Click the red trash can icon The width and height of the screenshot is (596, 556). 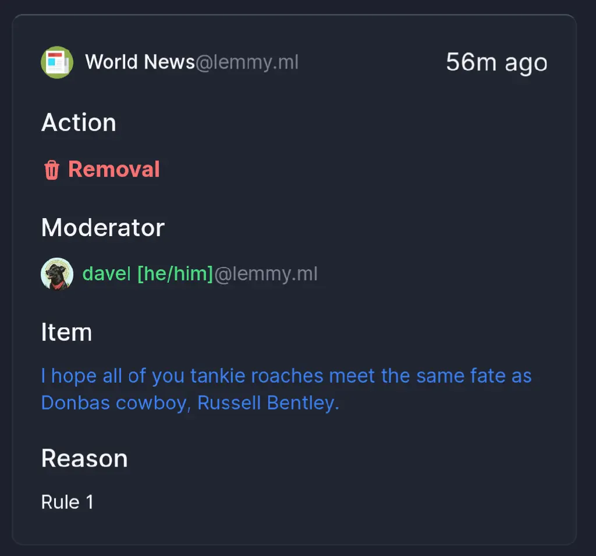52,169
